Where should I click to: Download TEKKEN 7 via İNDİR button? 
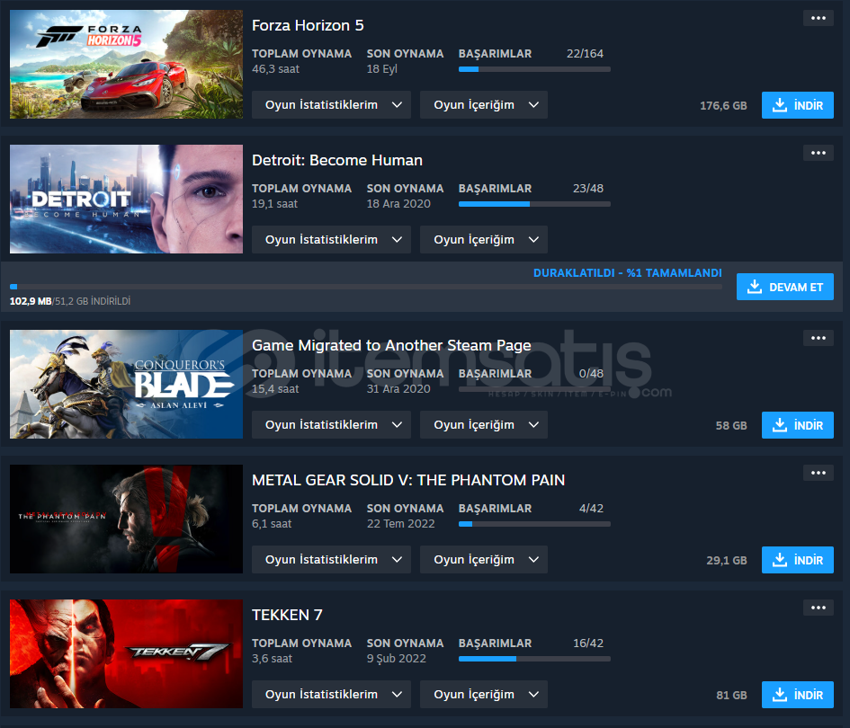tap(798, 695)
